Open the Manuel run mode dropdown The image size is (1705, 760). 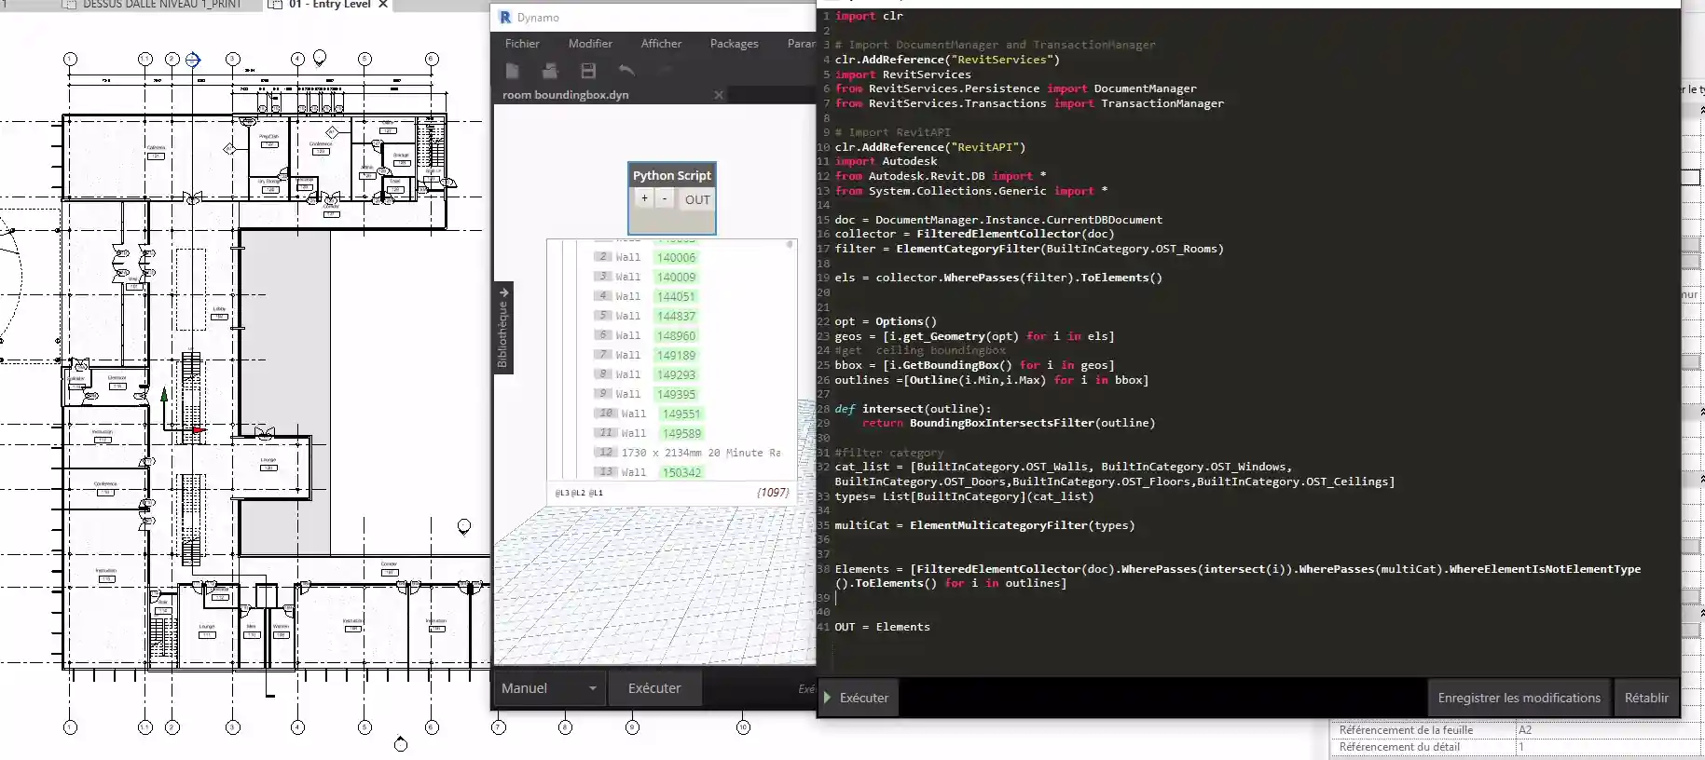[x=548, y=688]
